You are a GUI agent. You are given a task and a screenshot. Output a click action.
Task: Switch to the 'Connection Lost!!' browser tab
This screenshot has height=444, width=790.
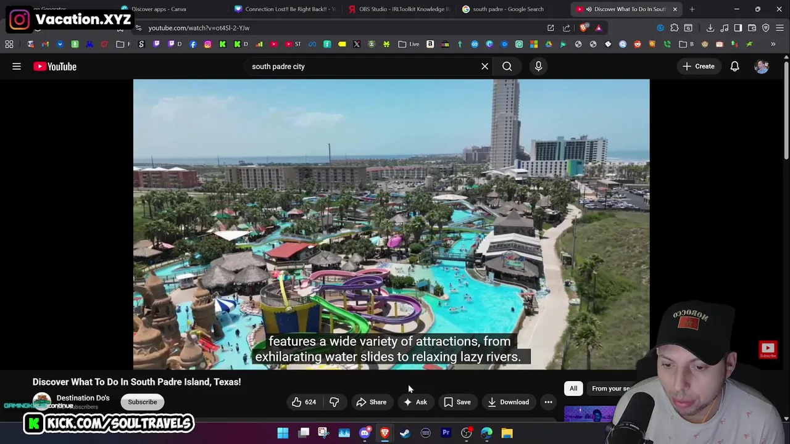click(286, 9)
